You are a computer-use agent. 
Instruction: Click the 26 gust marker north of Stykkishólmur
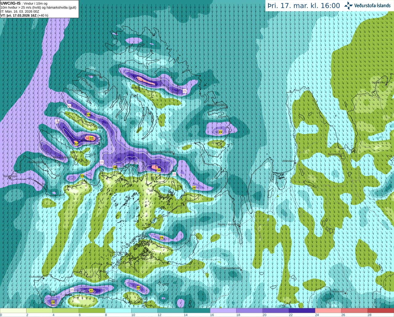point(162,238)
